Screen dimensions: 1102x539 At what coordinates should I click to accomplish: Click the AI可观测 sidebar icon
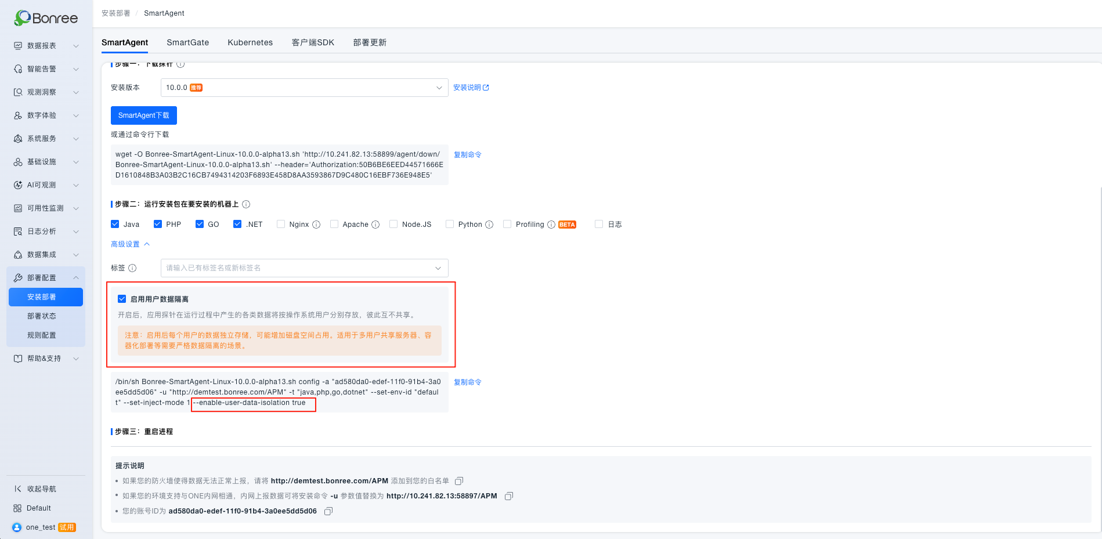pos(18,185)
